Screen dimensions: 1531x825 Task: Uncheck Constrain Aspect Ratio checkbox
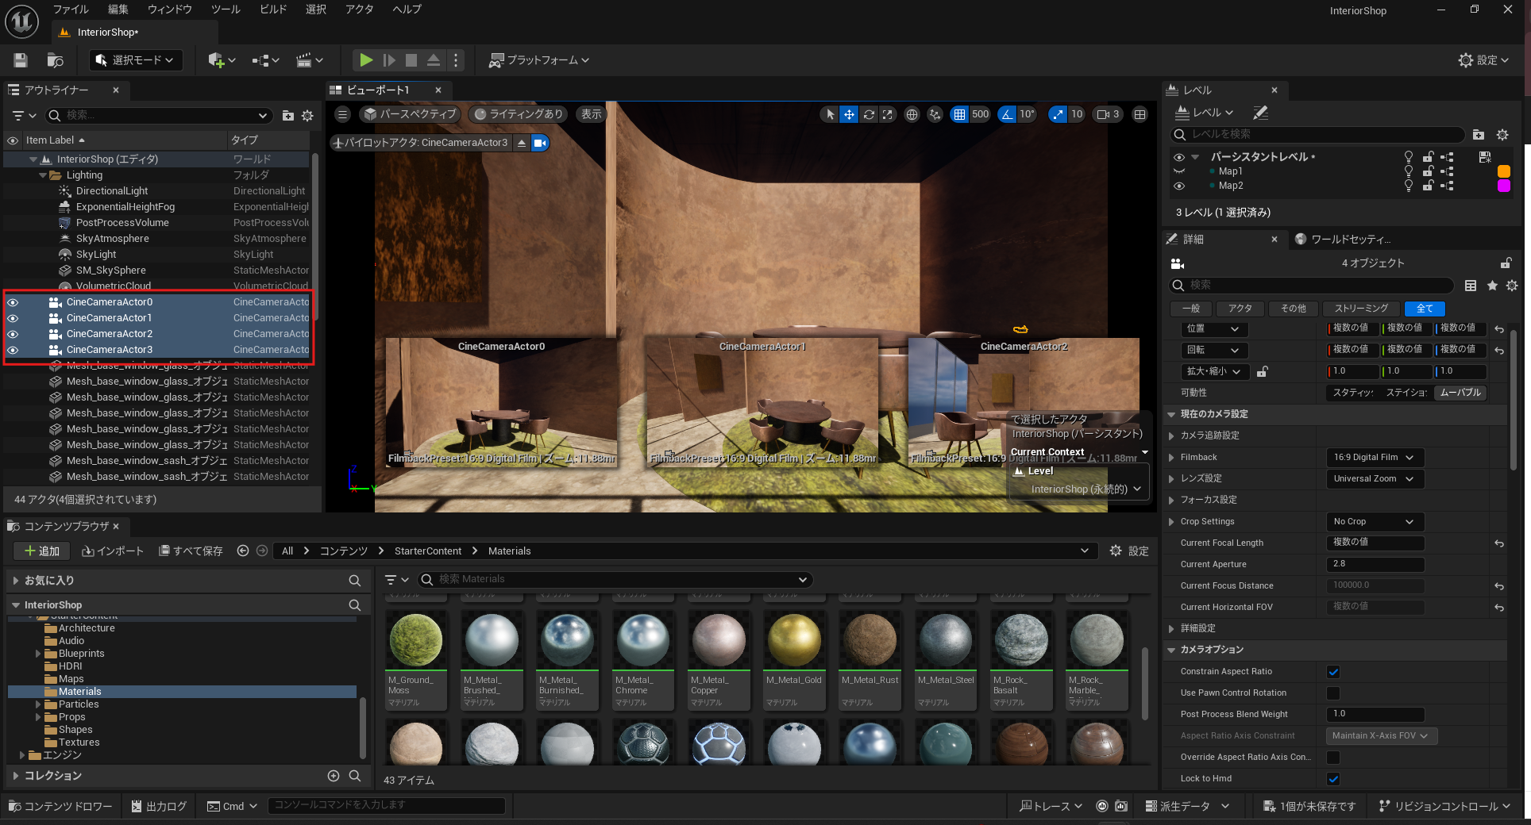(x=1333, y=672)
